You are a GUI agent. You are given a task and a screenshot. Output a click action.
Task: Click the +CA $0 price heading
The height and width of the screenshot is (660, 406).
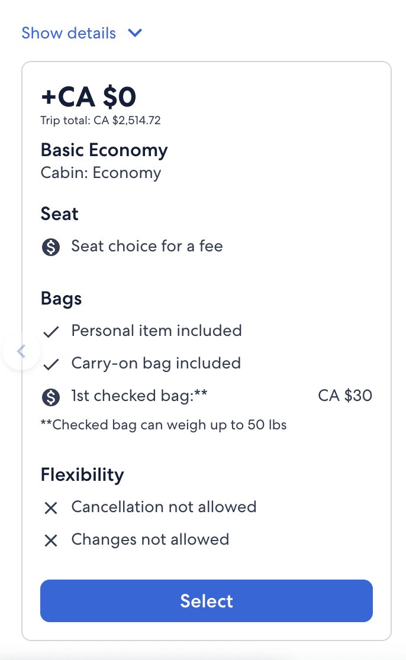pyautogui.click(x=88, y=97)
